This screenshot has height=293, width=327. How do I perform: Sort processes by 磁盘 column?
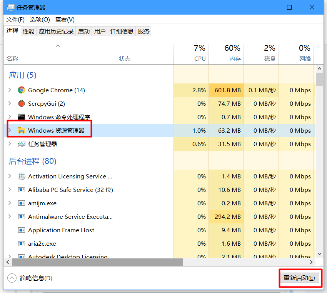[x=261, y=54]
